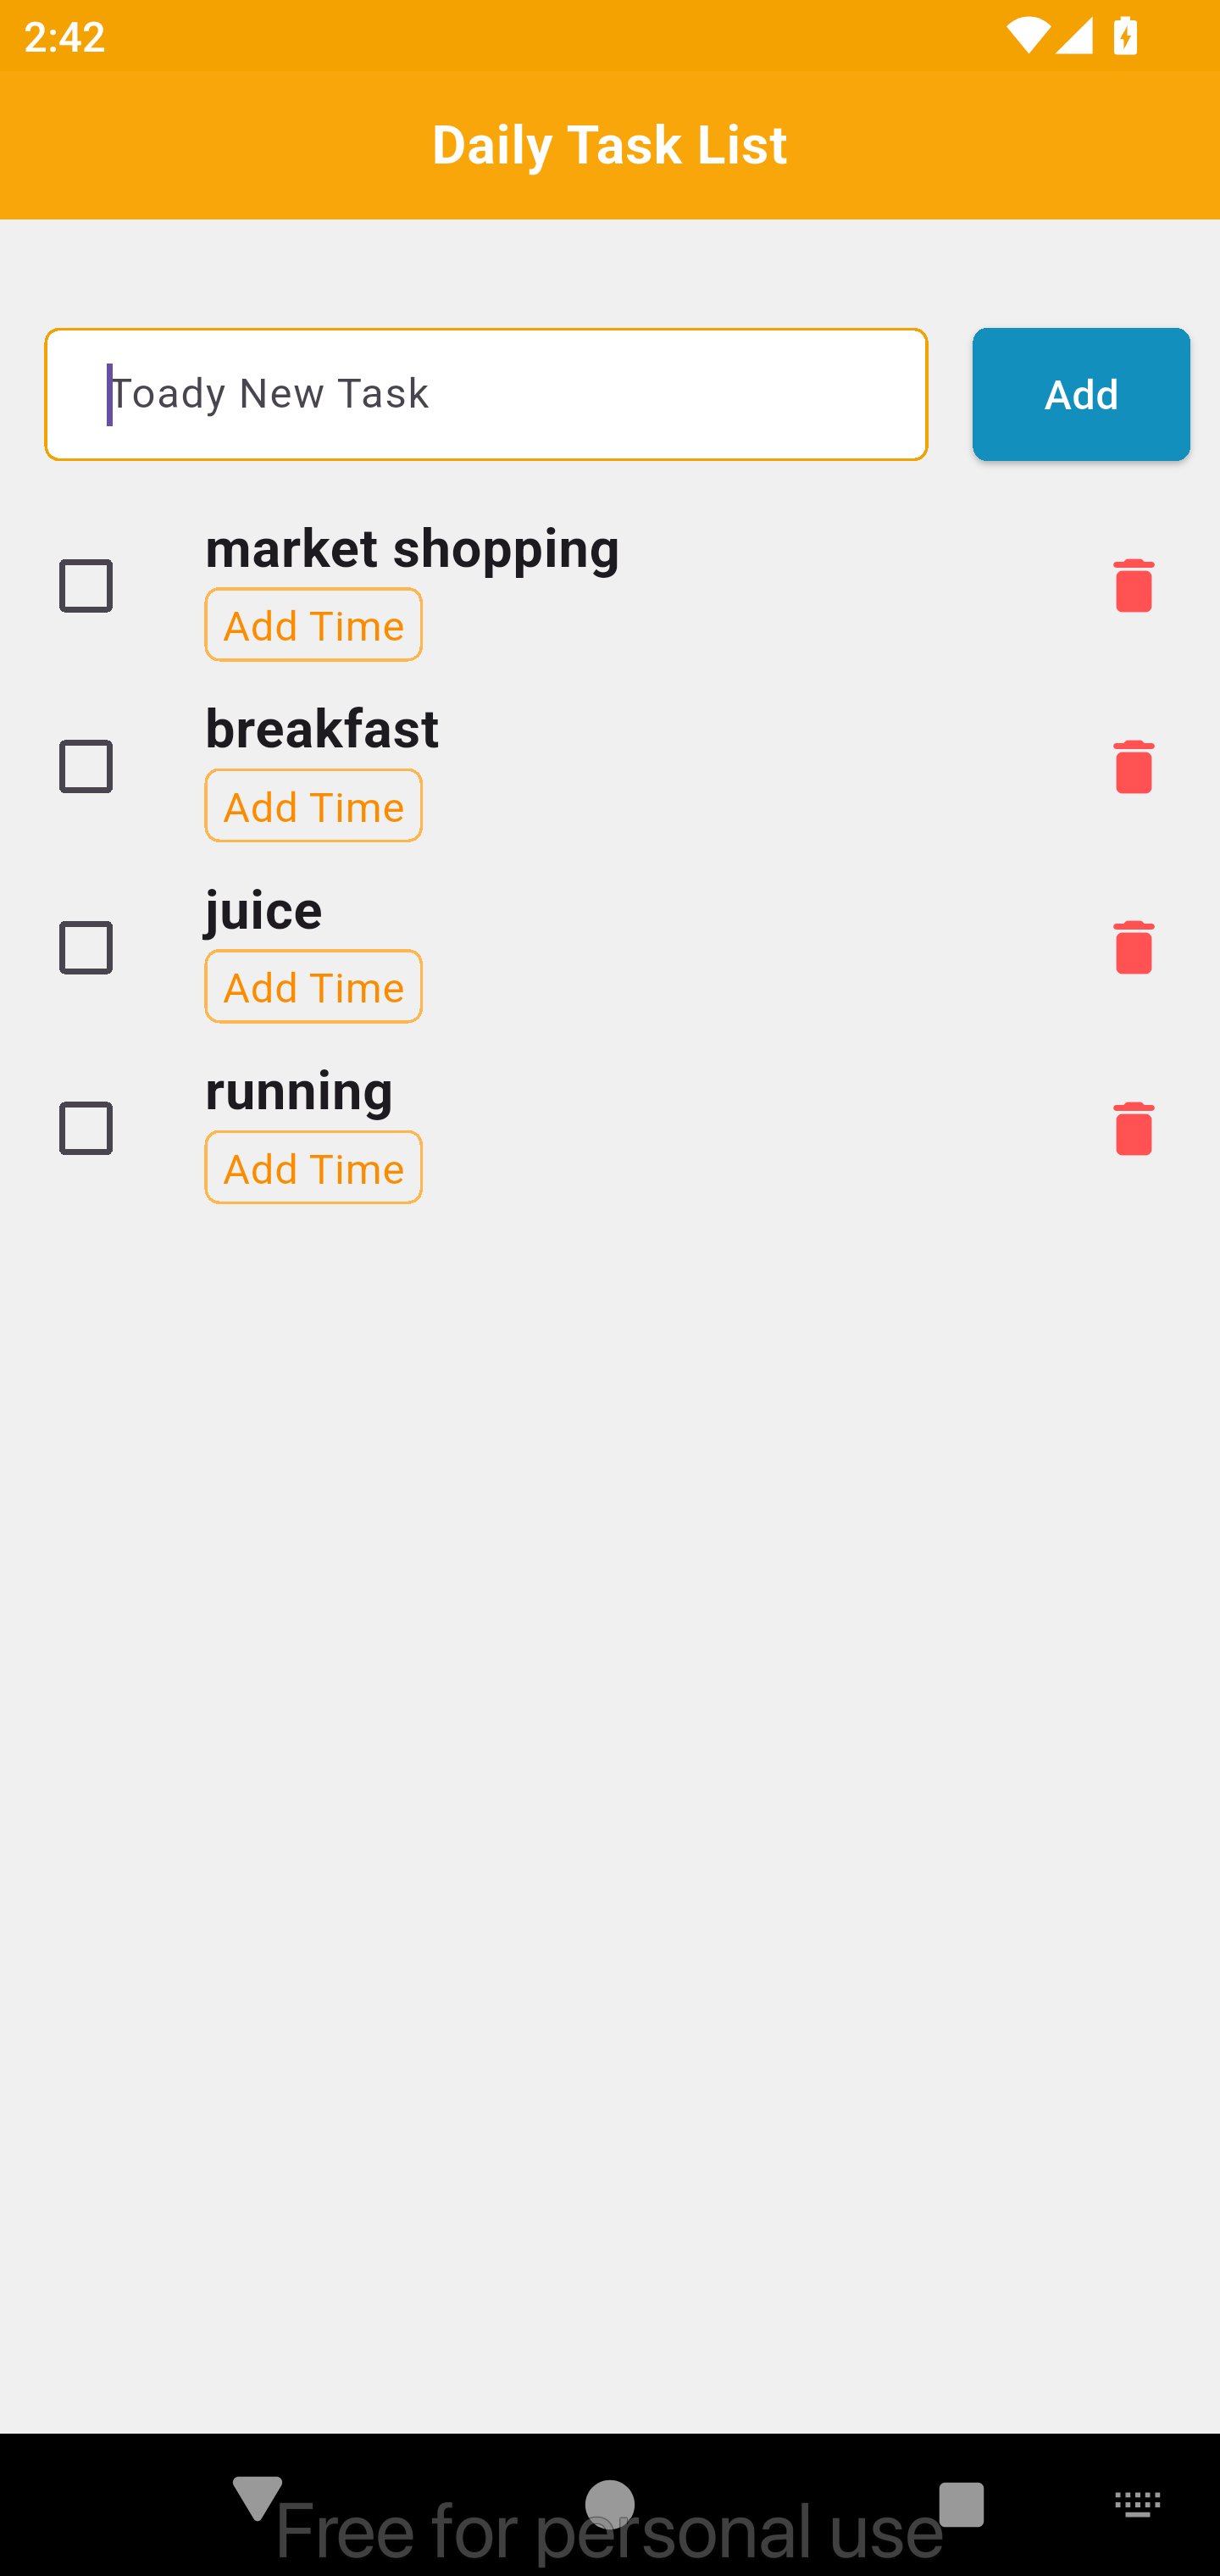Tap the Android home navigation icon
The width and height of the screenshot is (1220, 2576).
click(610, 2504)
